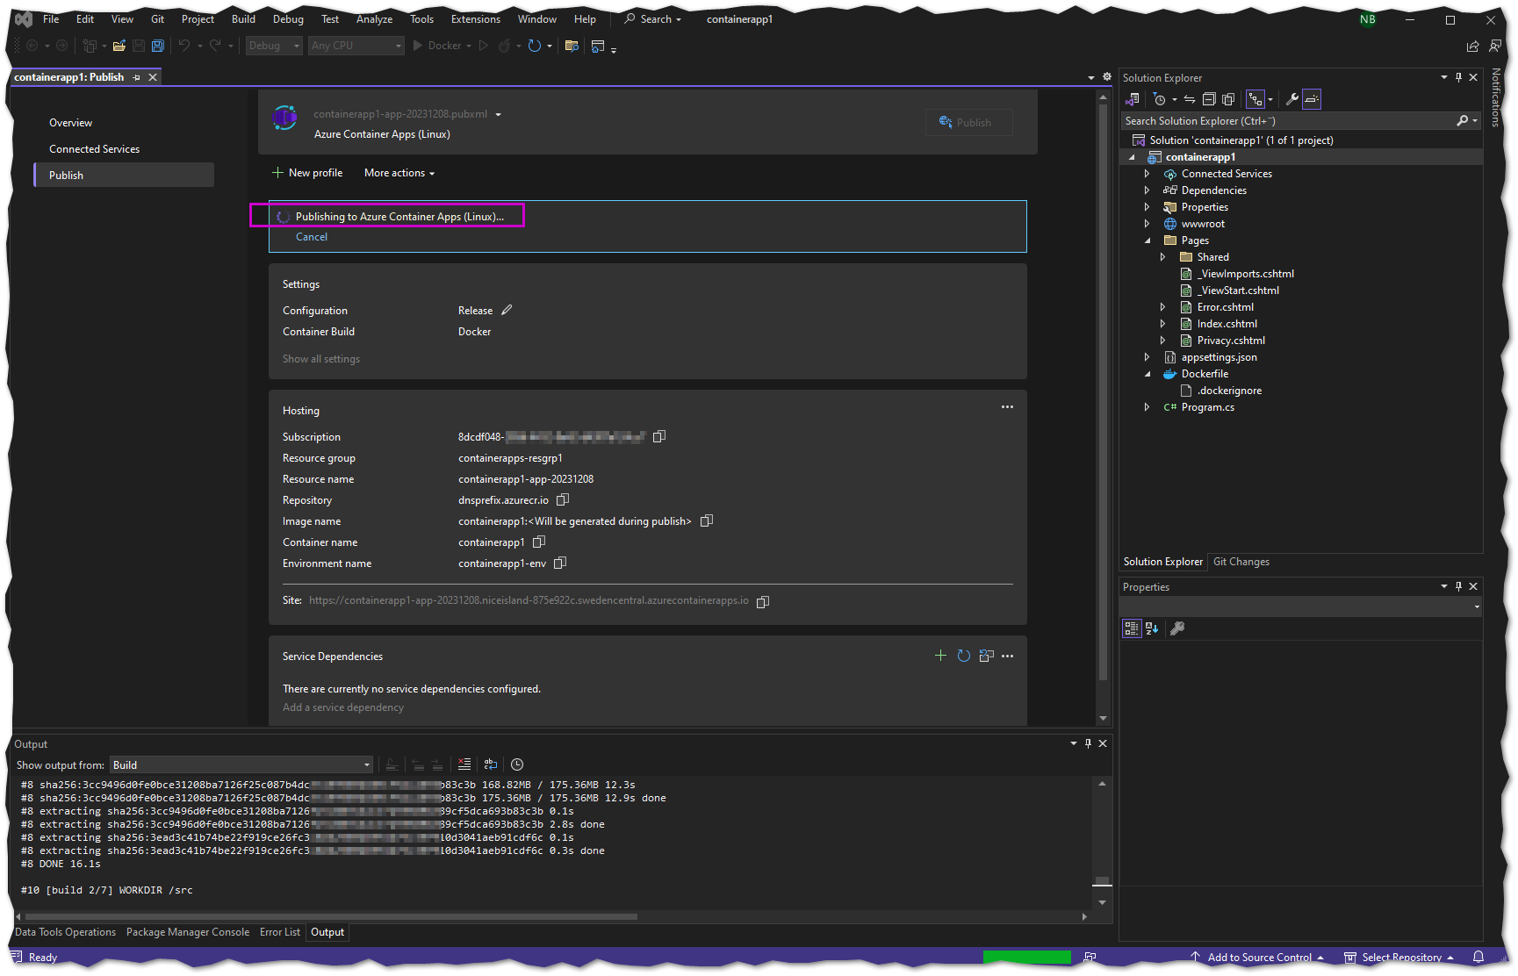The width and height of the screenshot is (1518, 976).
Task: Open the More actions dropdown
Action: pos(399,173)
